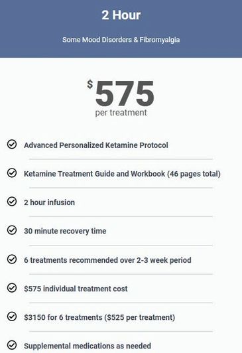Click the 2 hour infusion feature text
The height and width of the screenshot is (353, 242).
click(x=49, y=202)
